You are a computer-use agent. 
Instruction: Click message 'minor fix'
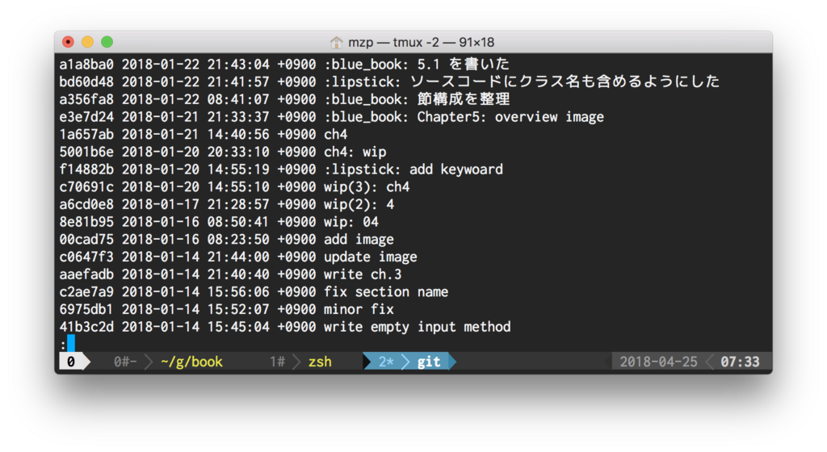point(359,309)
